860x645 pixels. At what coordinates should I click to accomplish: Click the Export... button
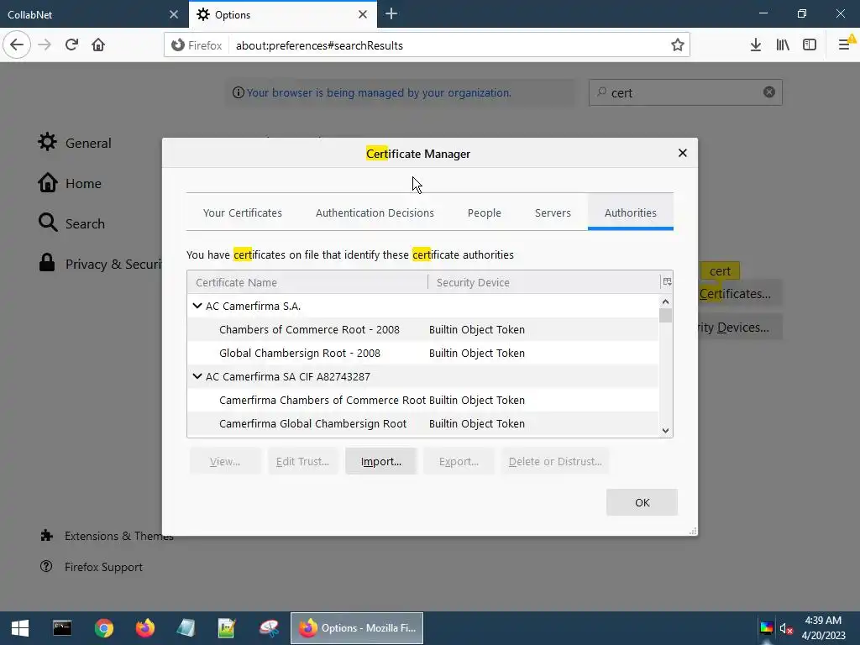pos(459,461)
